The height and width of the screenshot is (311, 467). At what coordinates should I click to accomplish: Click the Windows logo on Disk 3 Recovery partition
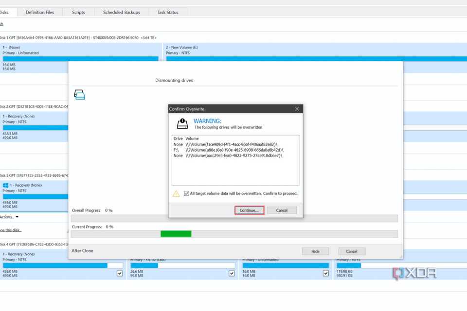coord(6,185)
